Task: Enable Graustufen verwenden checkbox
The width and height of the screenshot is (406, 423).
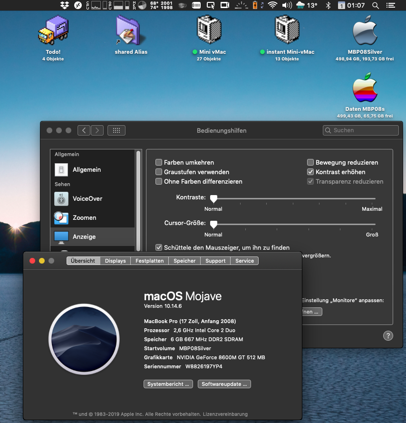Action: [x=159, y=172]
